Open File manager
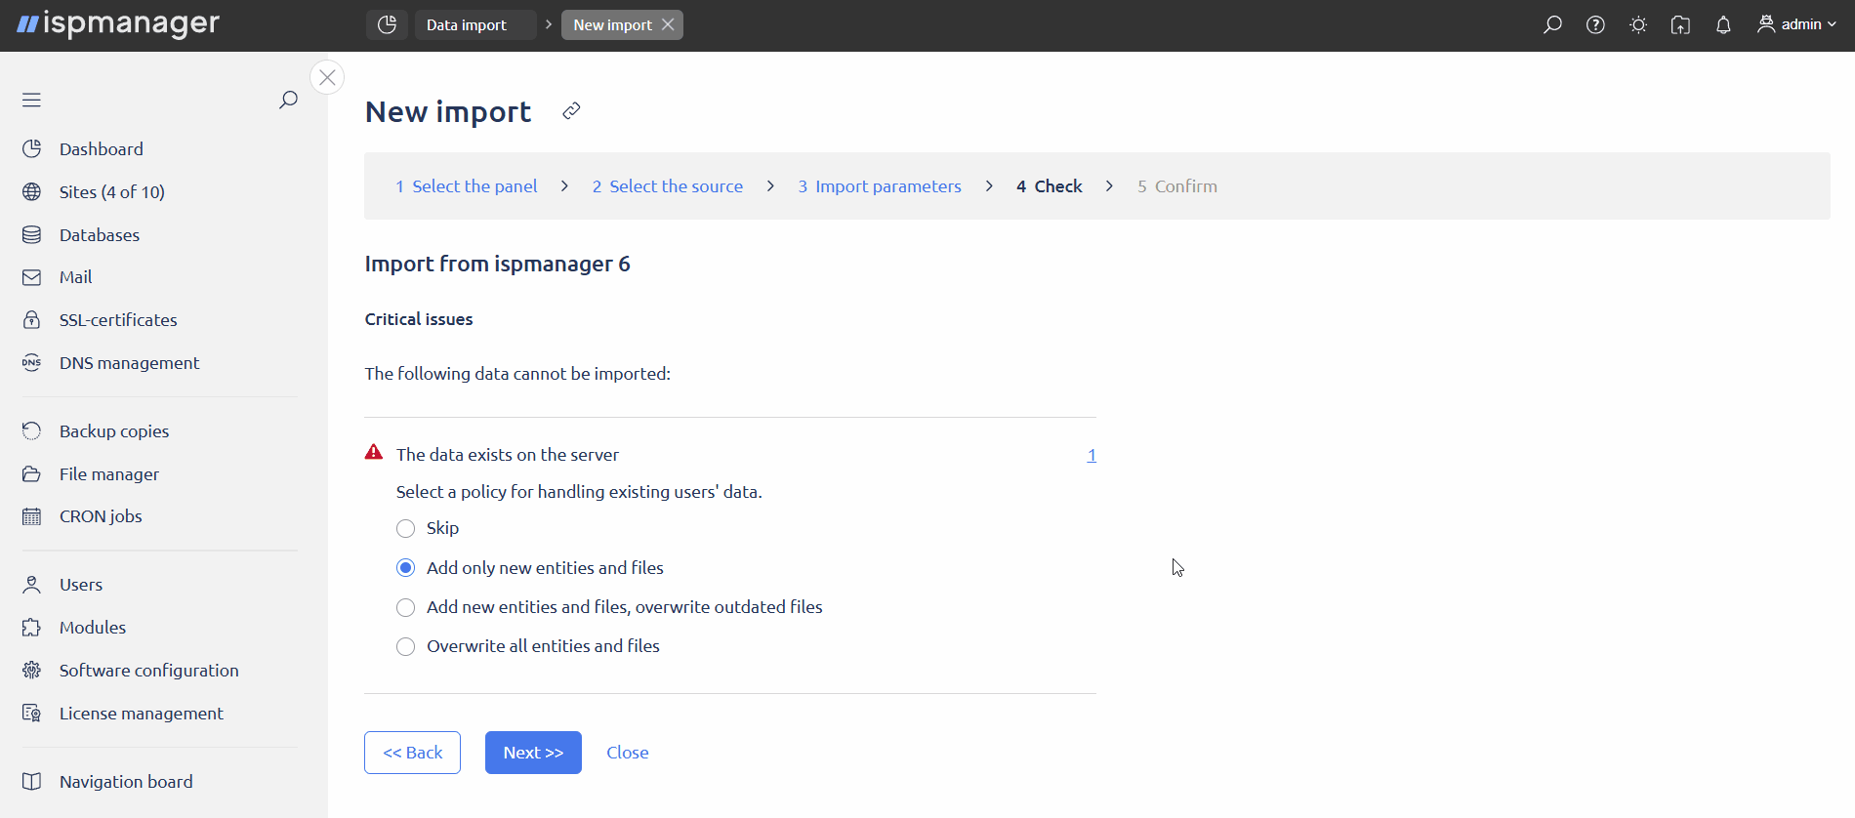The height and width of the screenshot is (818, 1855). (109, 474)
